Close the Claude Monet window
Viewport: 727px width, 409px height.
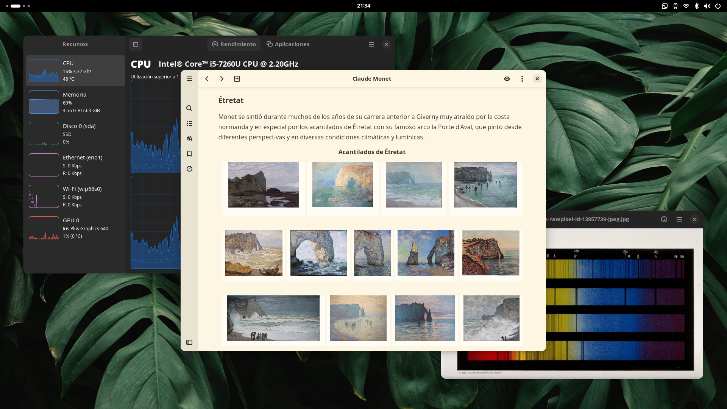[537, 79]
